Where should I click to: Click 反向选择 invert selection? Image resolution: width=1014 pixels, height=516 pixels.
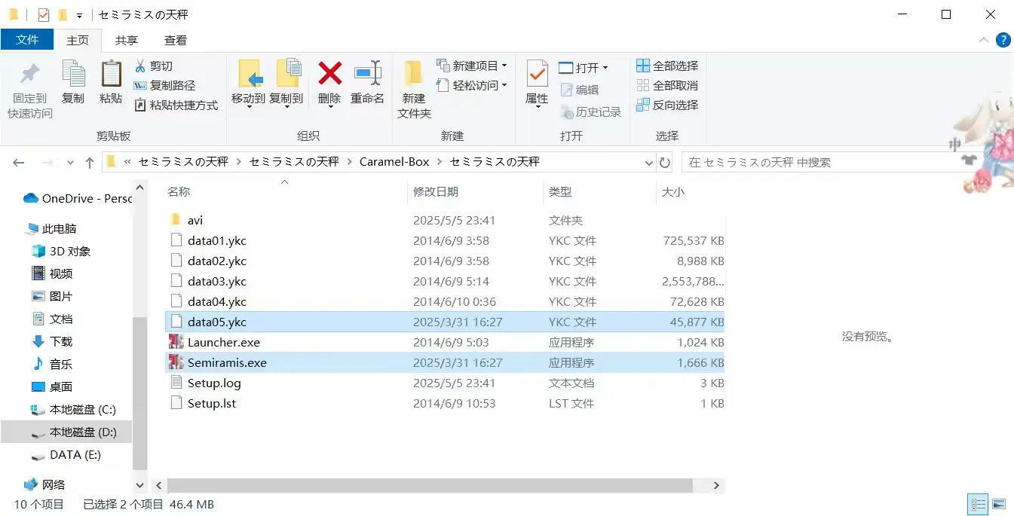668,105
